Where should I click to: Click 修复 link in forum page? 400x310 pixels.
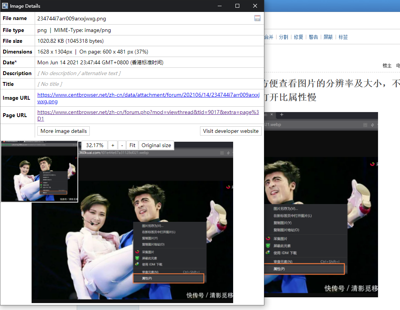(x=298, y=37)
